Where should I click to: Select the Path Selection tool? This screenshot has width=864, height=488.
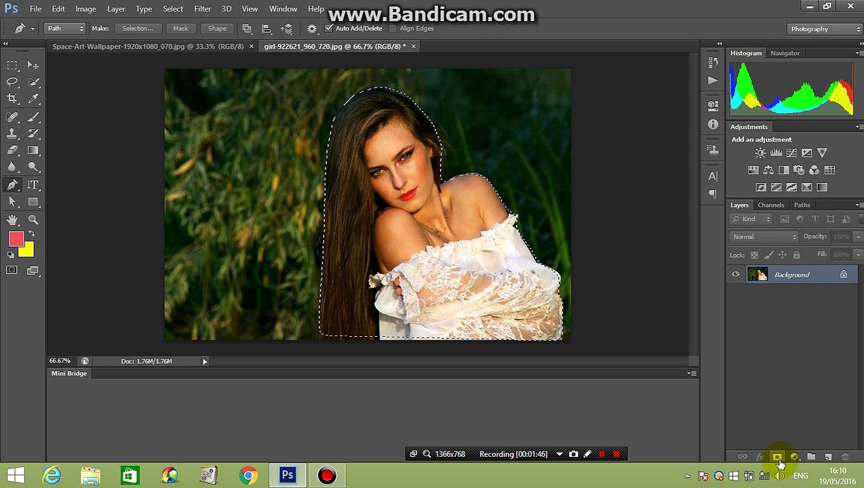click(12, 202)
